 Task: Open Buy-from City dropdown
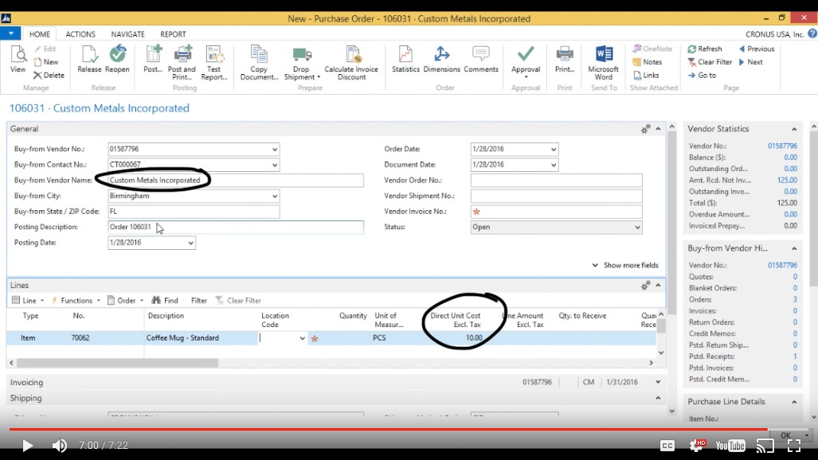[x=275, y=196]
